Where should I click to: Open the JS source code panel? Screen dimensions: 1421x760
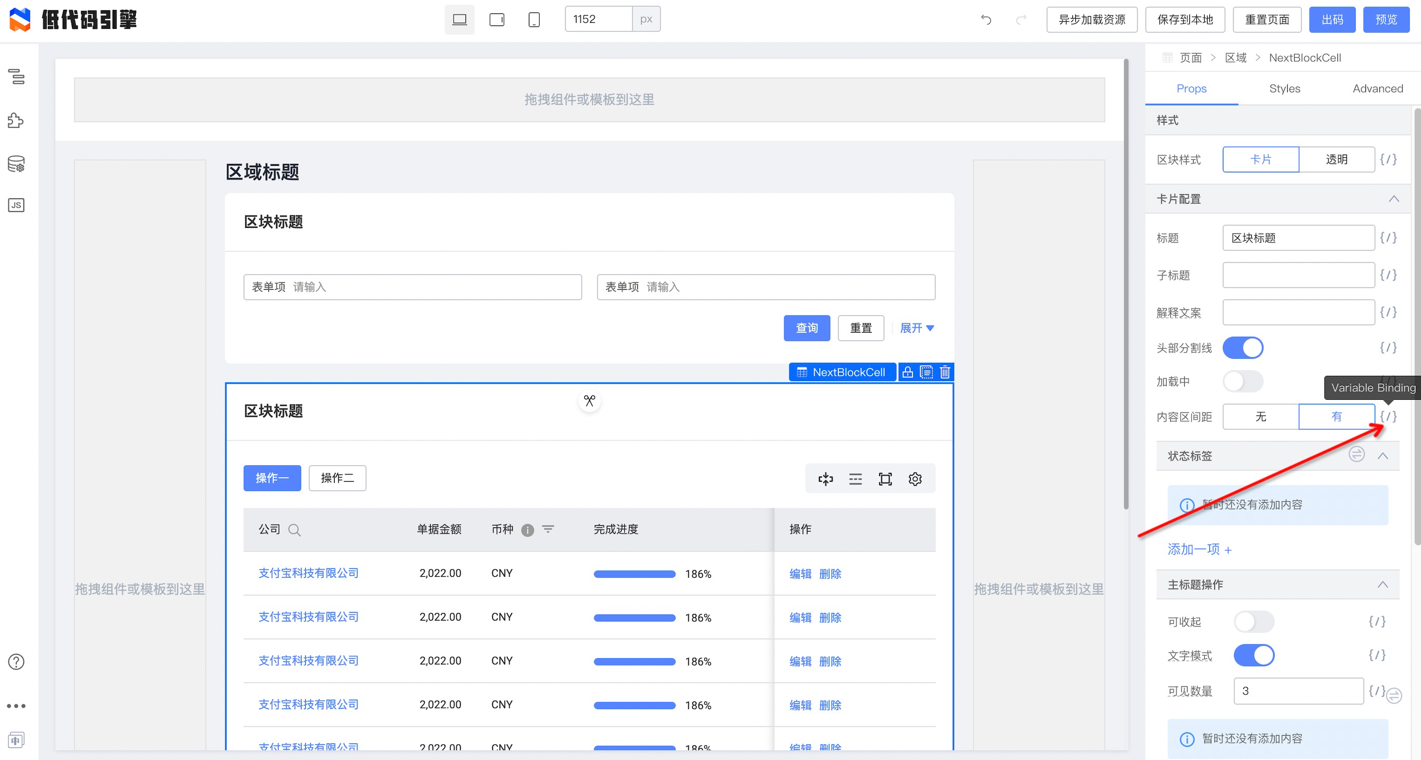coord(17,206)
